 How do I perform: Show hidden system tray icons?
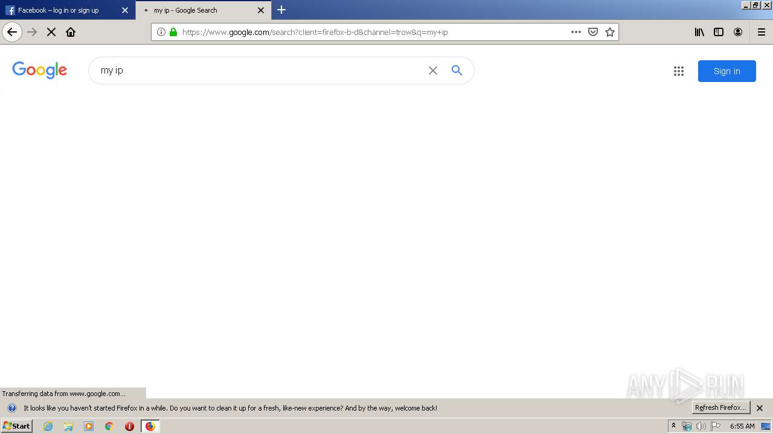673,426
